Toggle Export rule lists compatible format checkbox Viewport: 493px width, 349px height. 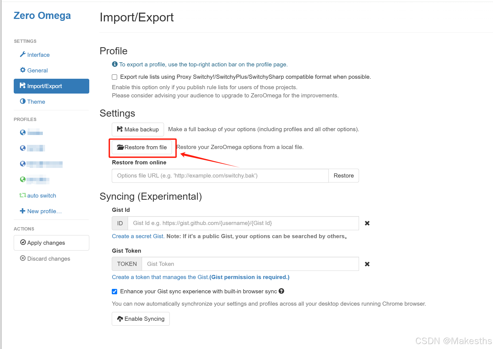pyautogui.click(x=115, y=77)
